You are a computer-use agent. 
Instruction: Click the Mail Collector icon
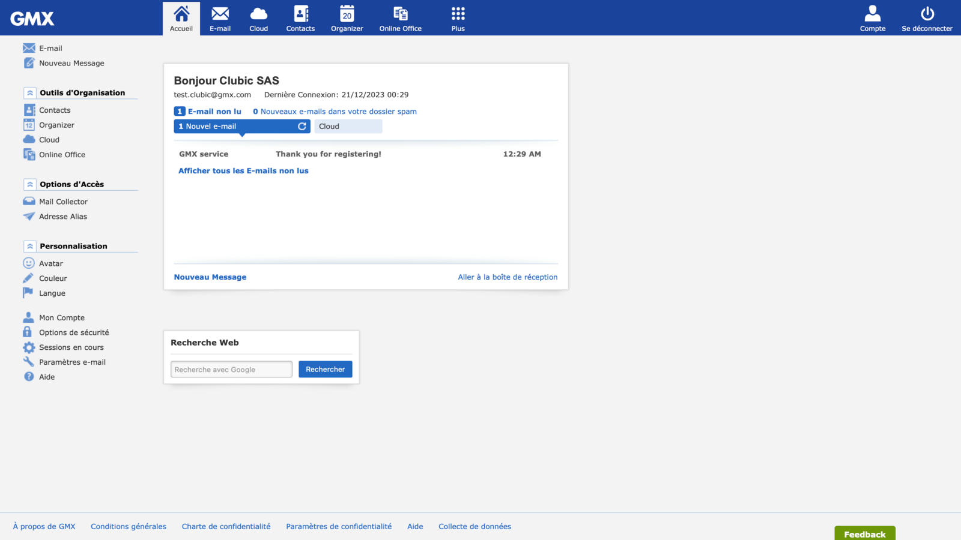coord(29,202)
